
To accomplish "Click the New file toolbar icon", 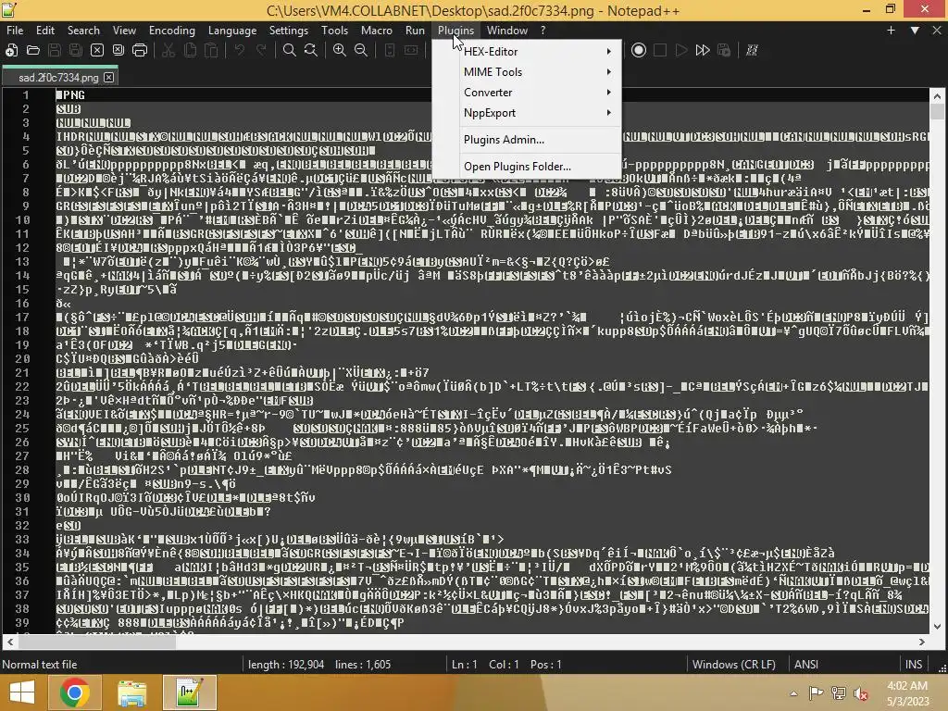I will (x=11, y=50).
